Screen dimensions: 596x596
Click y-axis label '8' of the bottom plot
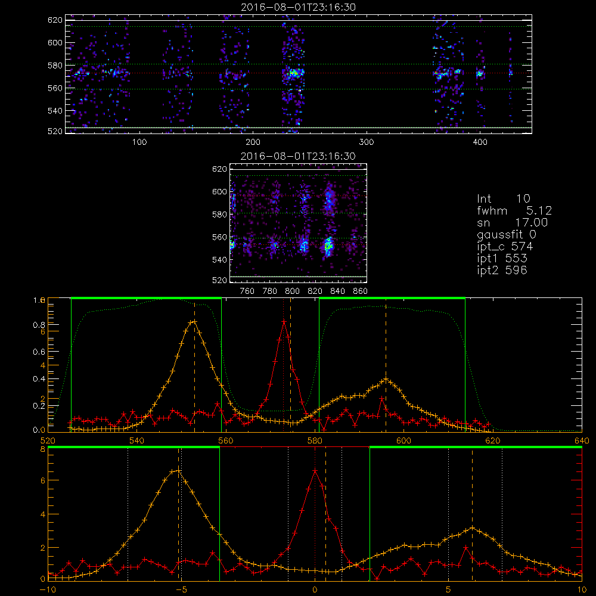[43, 449]
